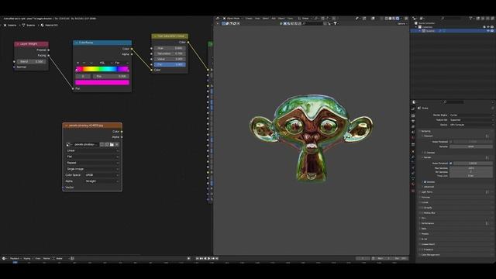Open the Object Mode dropdown
This screenshot has width=496, height=279.
click(232, 19)
